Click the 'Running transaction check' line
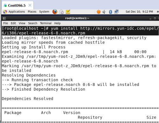 click(x=38, y=80)
